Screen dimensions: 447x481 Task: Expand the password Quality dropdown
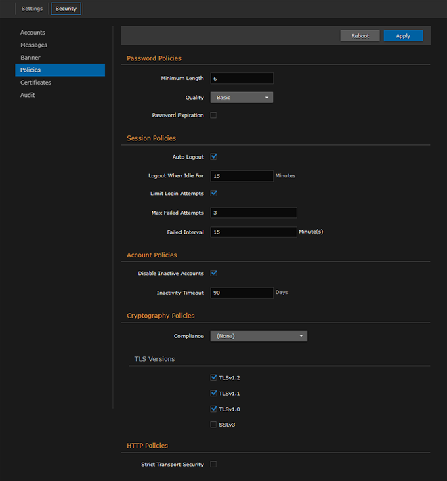[x=241, y=98]
